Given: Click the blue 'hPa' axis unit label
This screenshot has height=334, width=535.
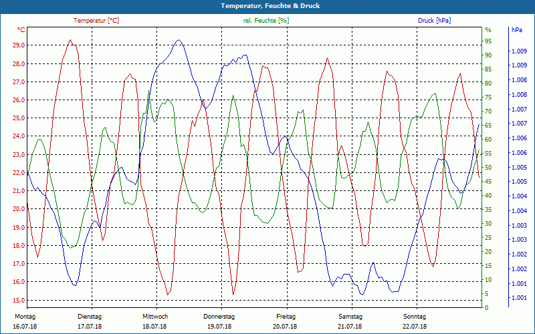Looking at the screenshot, I should pyautogui.click(x=516, y=30).
